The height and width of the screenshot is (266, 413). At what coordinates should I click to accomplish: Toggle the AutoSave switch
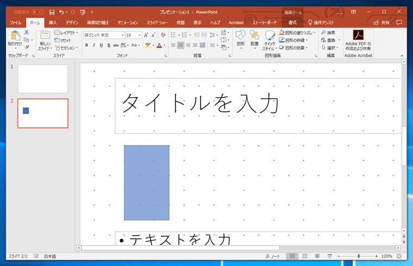click(x=38, y=12)
